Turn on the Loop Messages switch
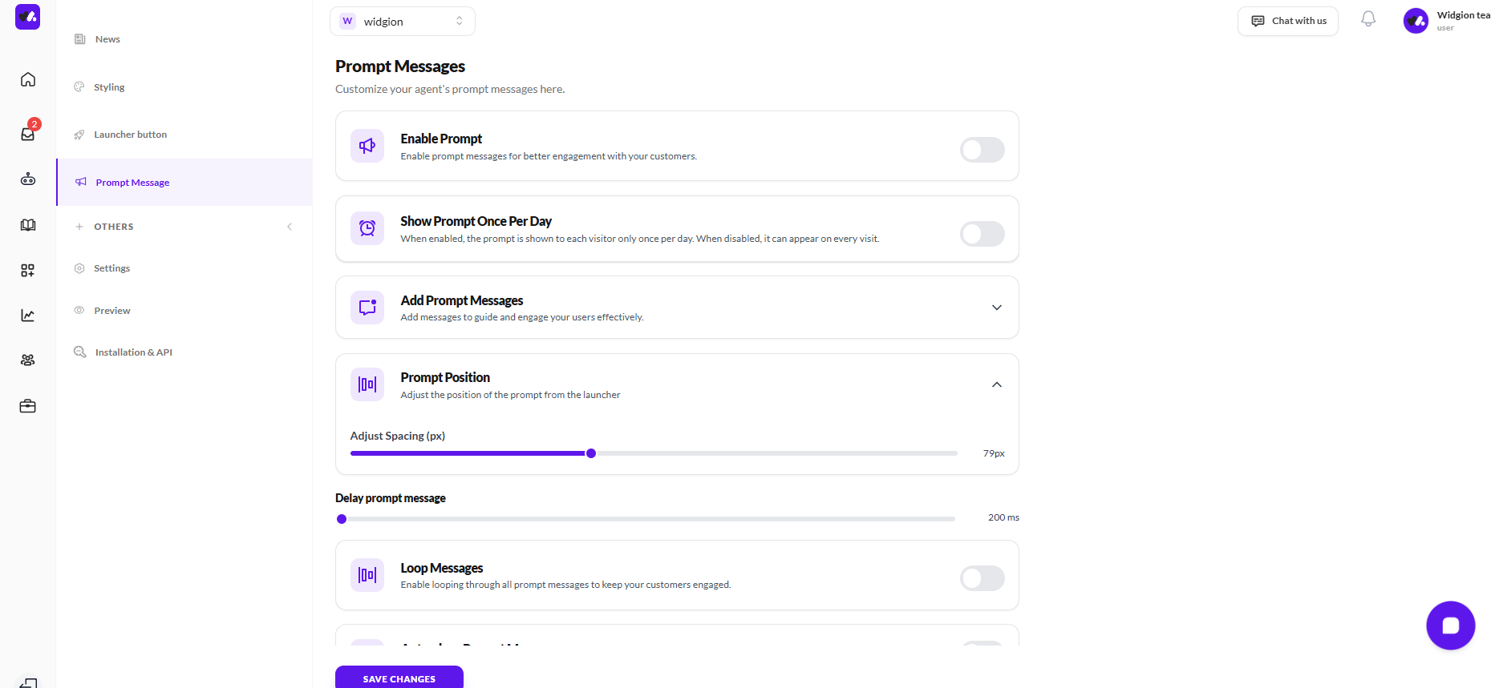 click(982, 578)
